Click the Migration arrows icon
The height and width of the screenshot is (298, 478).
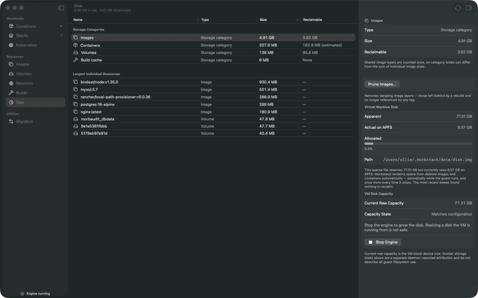(x=11, y=121)
